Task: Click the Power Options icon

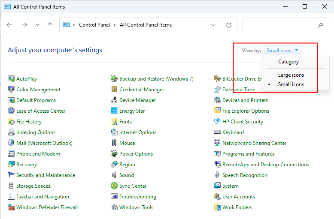Action: tap(114, 154)
